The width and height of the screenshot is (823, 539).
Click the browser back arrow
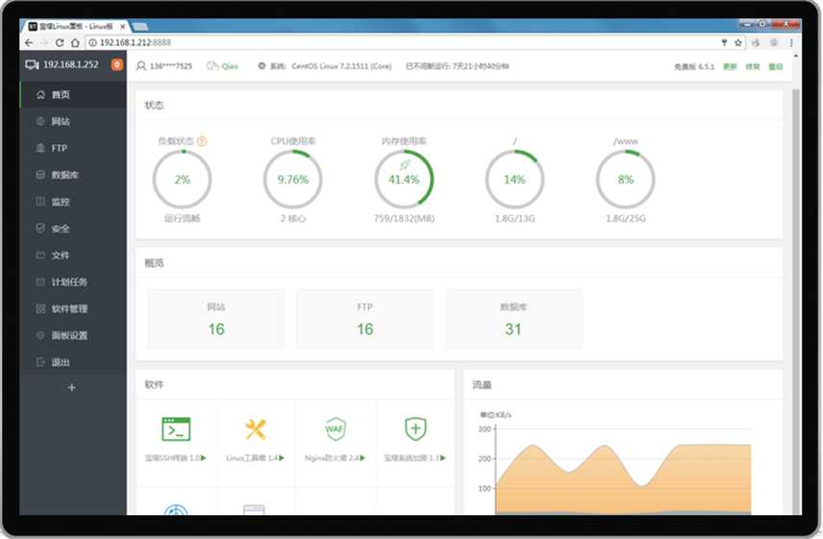pos(29,42)
